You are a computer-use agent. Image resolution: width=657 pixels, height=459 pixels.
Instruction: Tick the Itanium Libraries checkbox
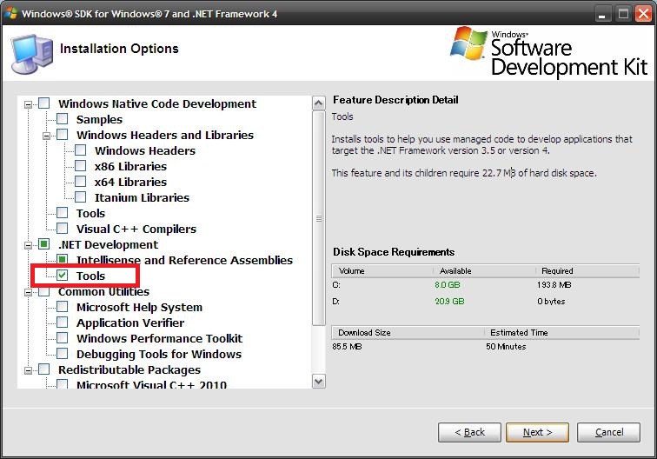click(x=81, y=197)
